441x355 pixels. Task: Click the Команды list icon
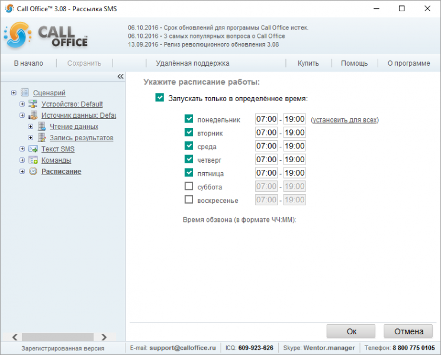(x=33, y=160)
